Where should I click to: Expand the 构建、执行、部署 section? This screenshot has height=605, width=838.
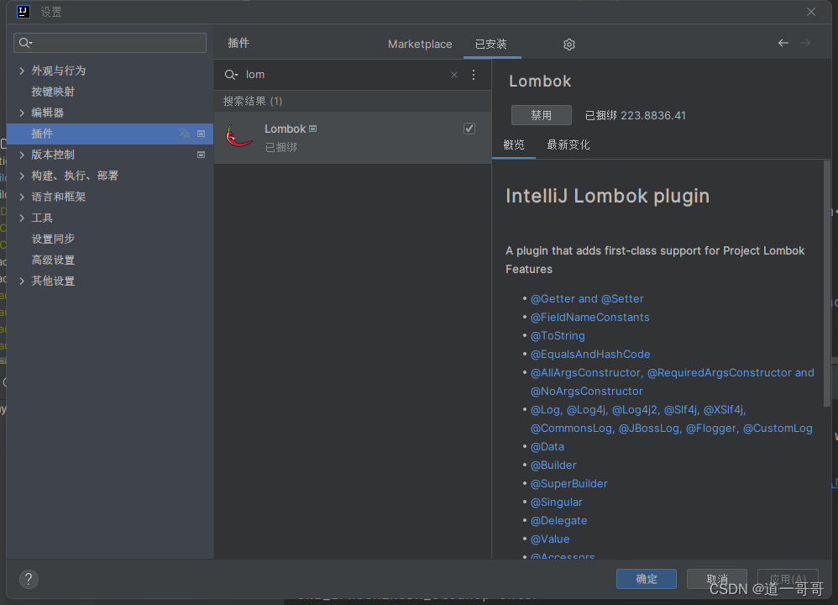pyautogui.click(x=22, y=176)
